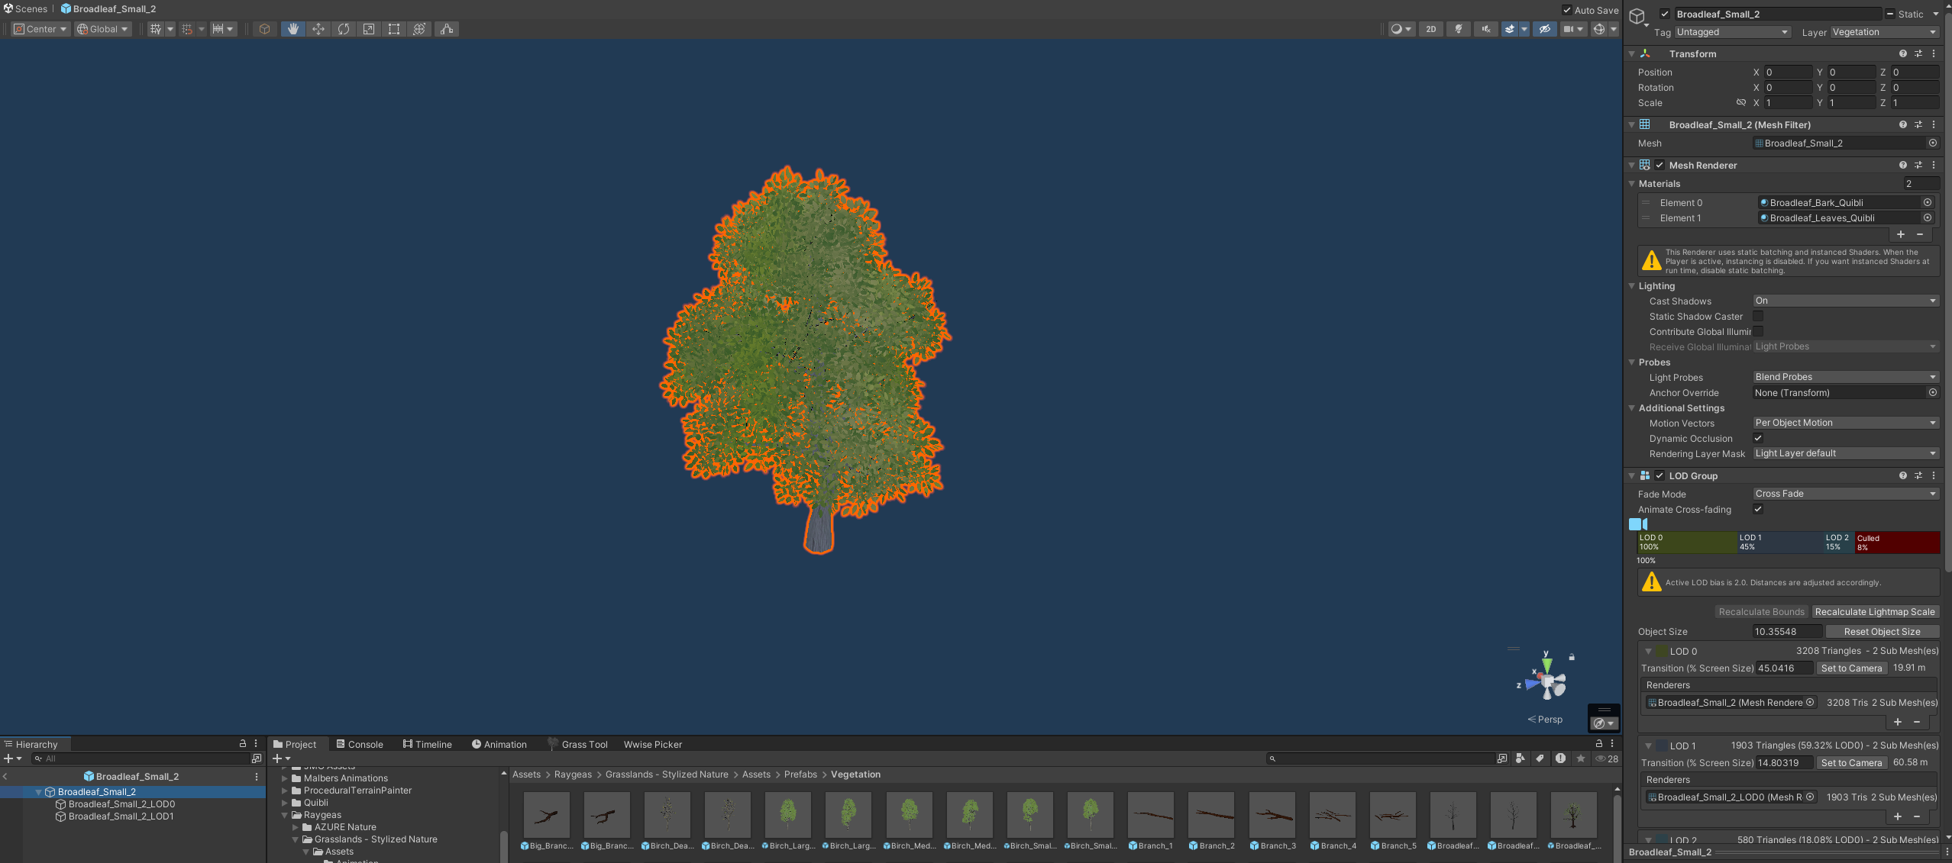Toggle scene audio mute icon
The width and height of the screenshot is (1952, 863).
click(x=1485, y=29)
